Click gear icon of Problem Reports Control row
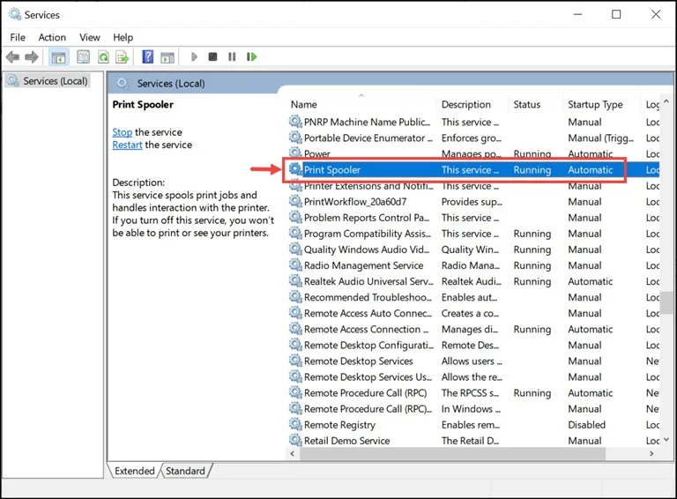This screenshot has height=499, width=677. point(295,217)
